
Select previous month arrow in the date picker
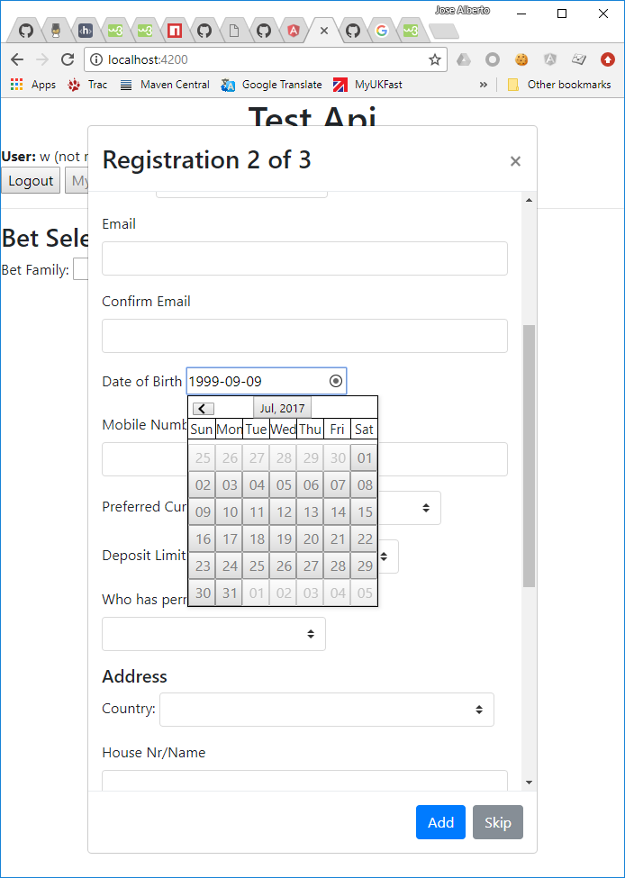coord(202,408)
